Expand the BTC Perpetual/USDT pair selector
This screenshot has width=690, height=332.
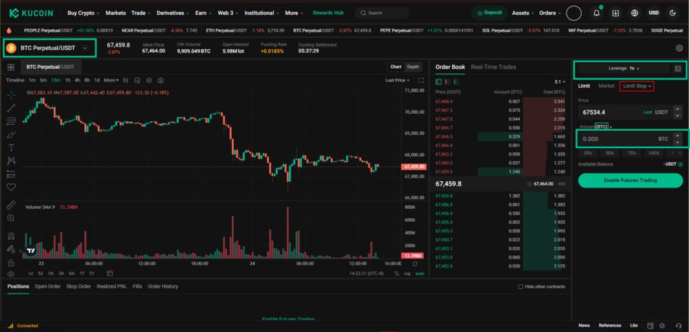point(85,48)
